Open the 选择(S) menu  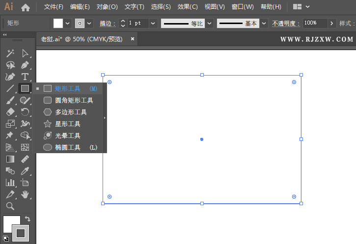(x=161, y=7)
